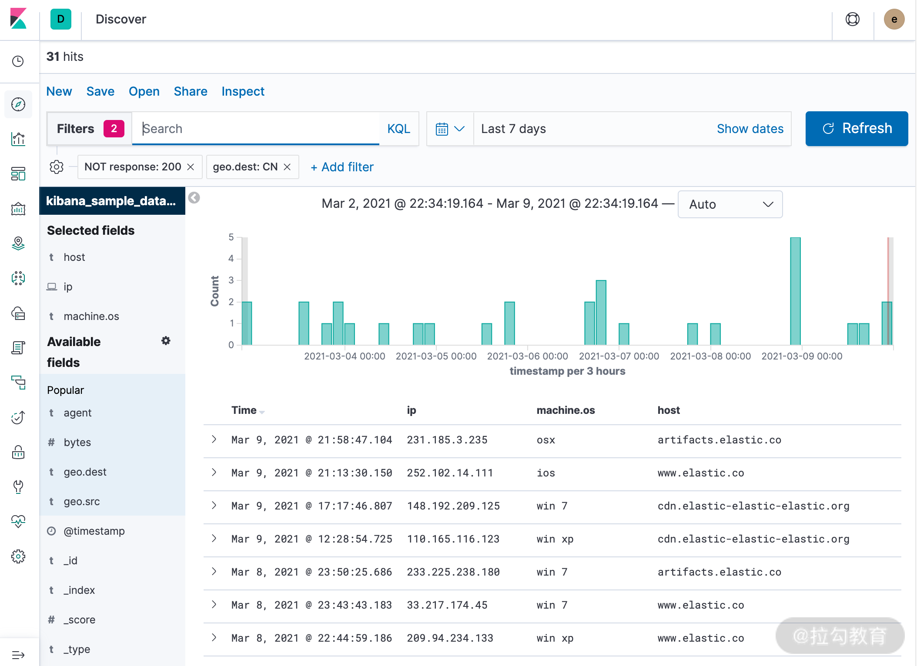Open Infrastructure icon in sidebar

[x=18, y=313]
